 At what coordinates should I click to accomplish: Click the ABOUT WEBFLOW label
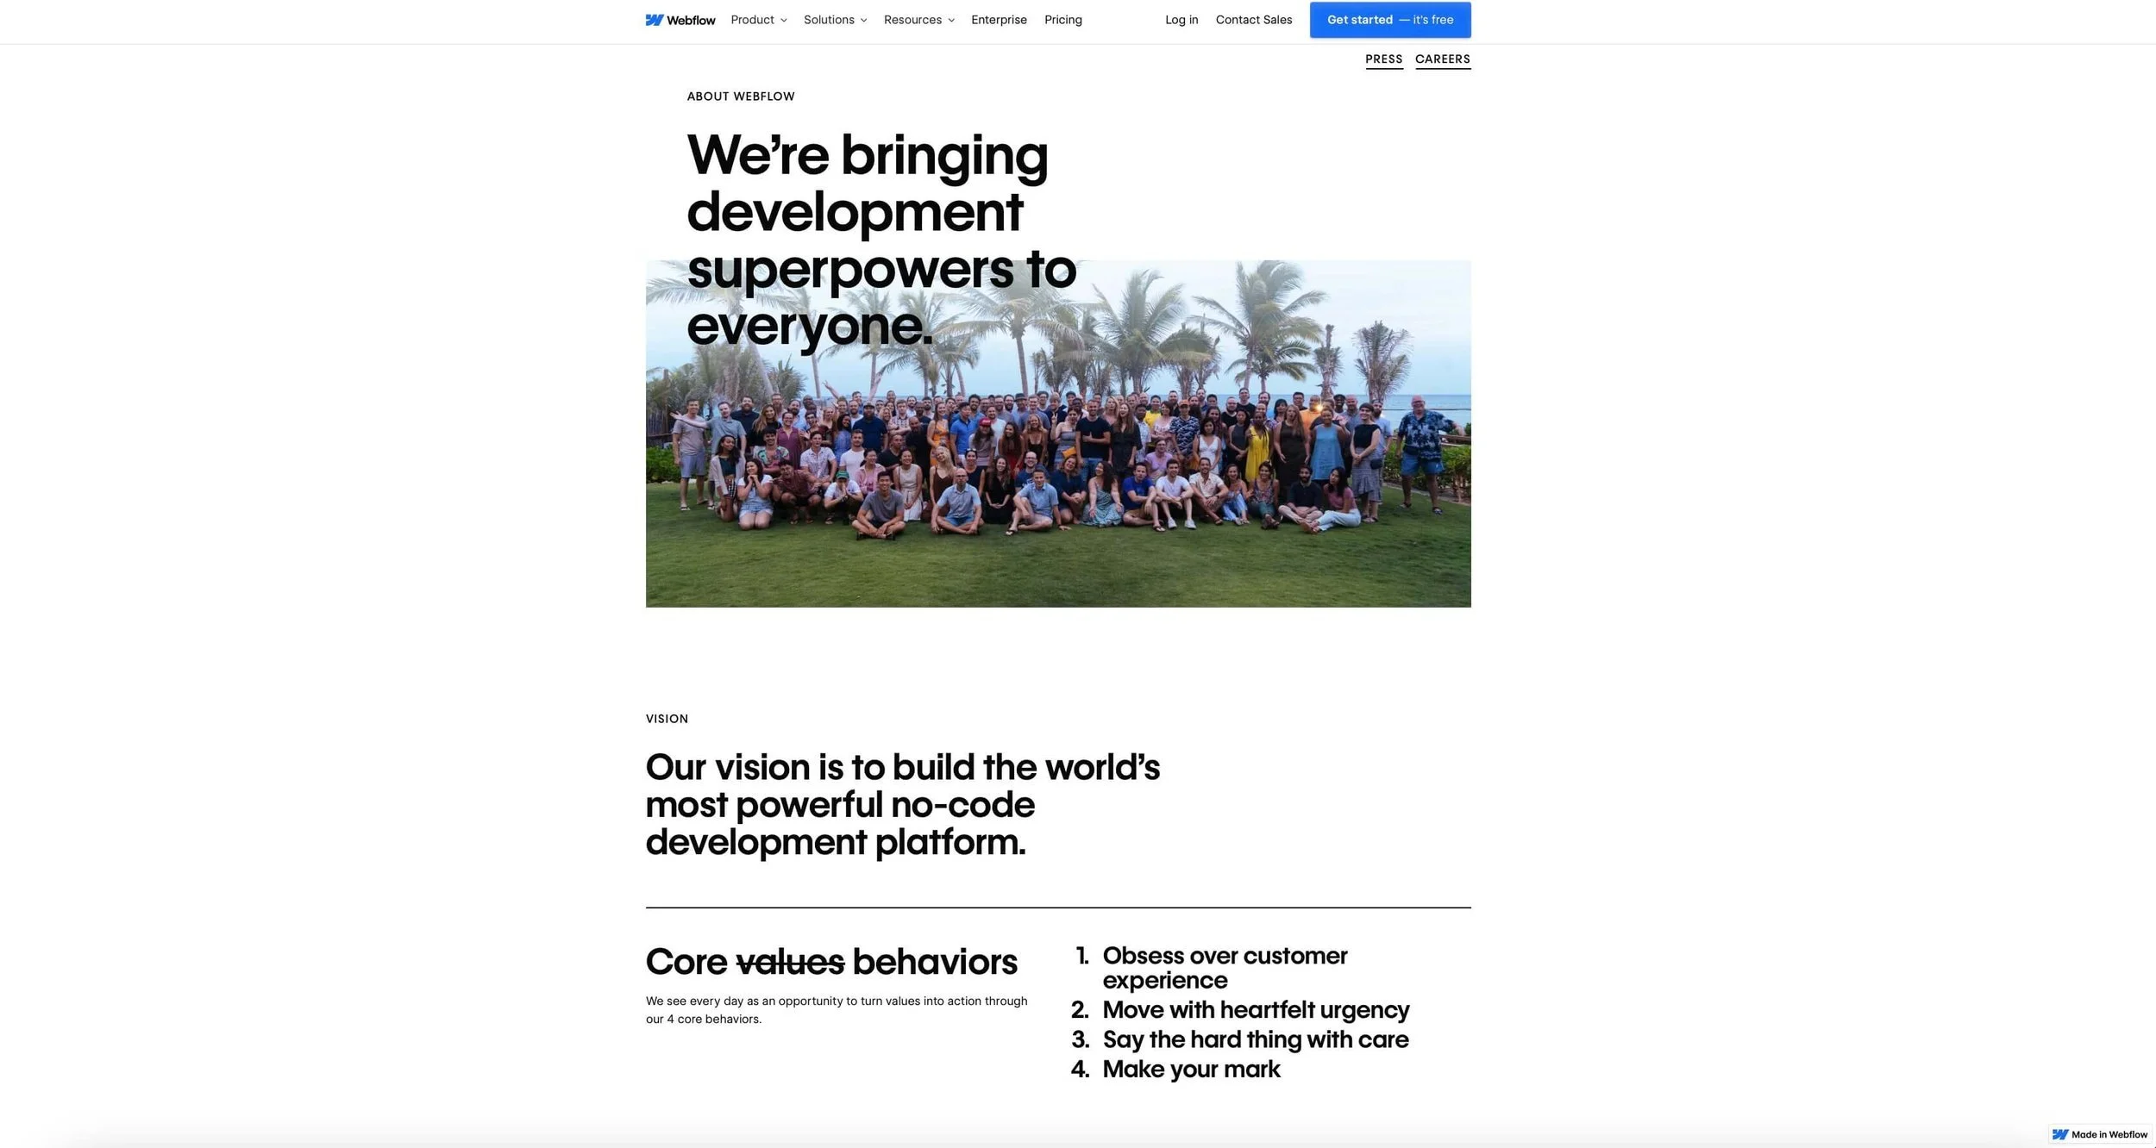(x=740, y=97)
